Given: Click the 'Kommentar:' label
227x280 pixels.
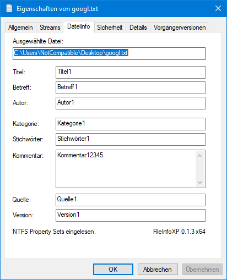Looking at the screenshot, I should pyautogui.click(x=28, y=156).
